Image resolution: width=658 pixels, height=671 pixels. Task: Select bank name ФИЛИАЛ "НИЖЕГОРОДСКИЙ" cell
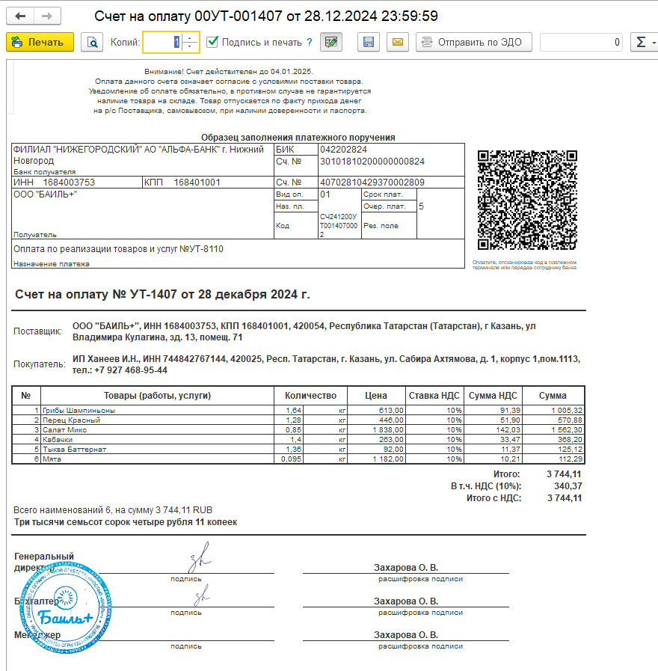143,159
